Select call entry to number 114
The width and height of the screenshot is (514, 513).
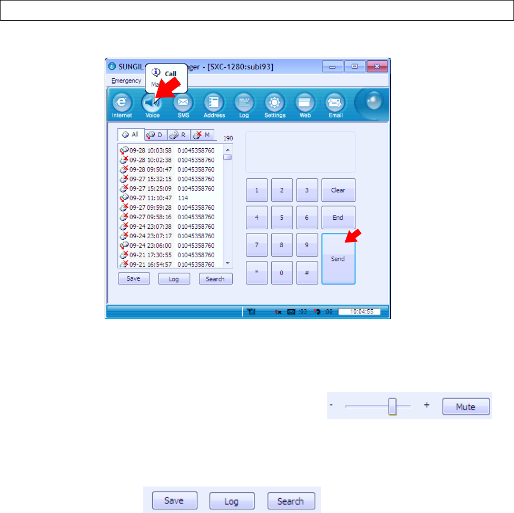170,198
